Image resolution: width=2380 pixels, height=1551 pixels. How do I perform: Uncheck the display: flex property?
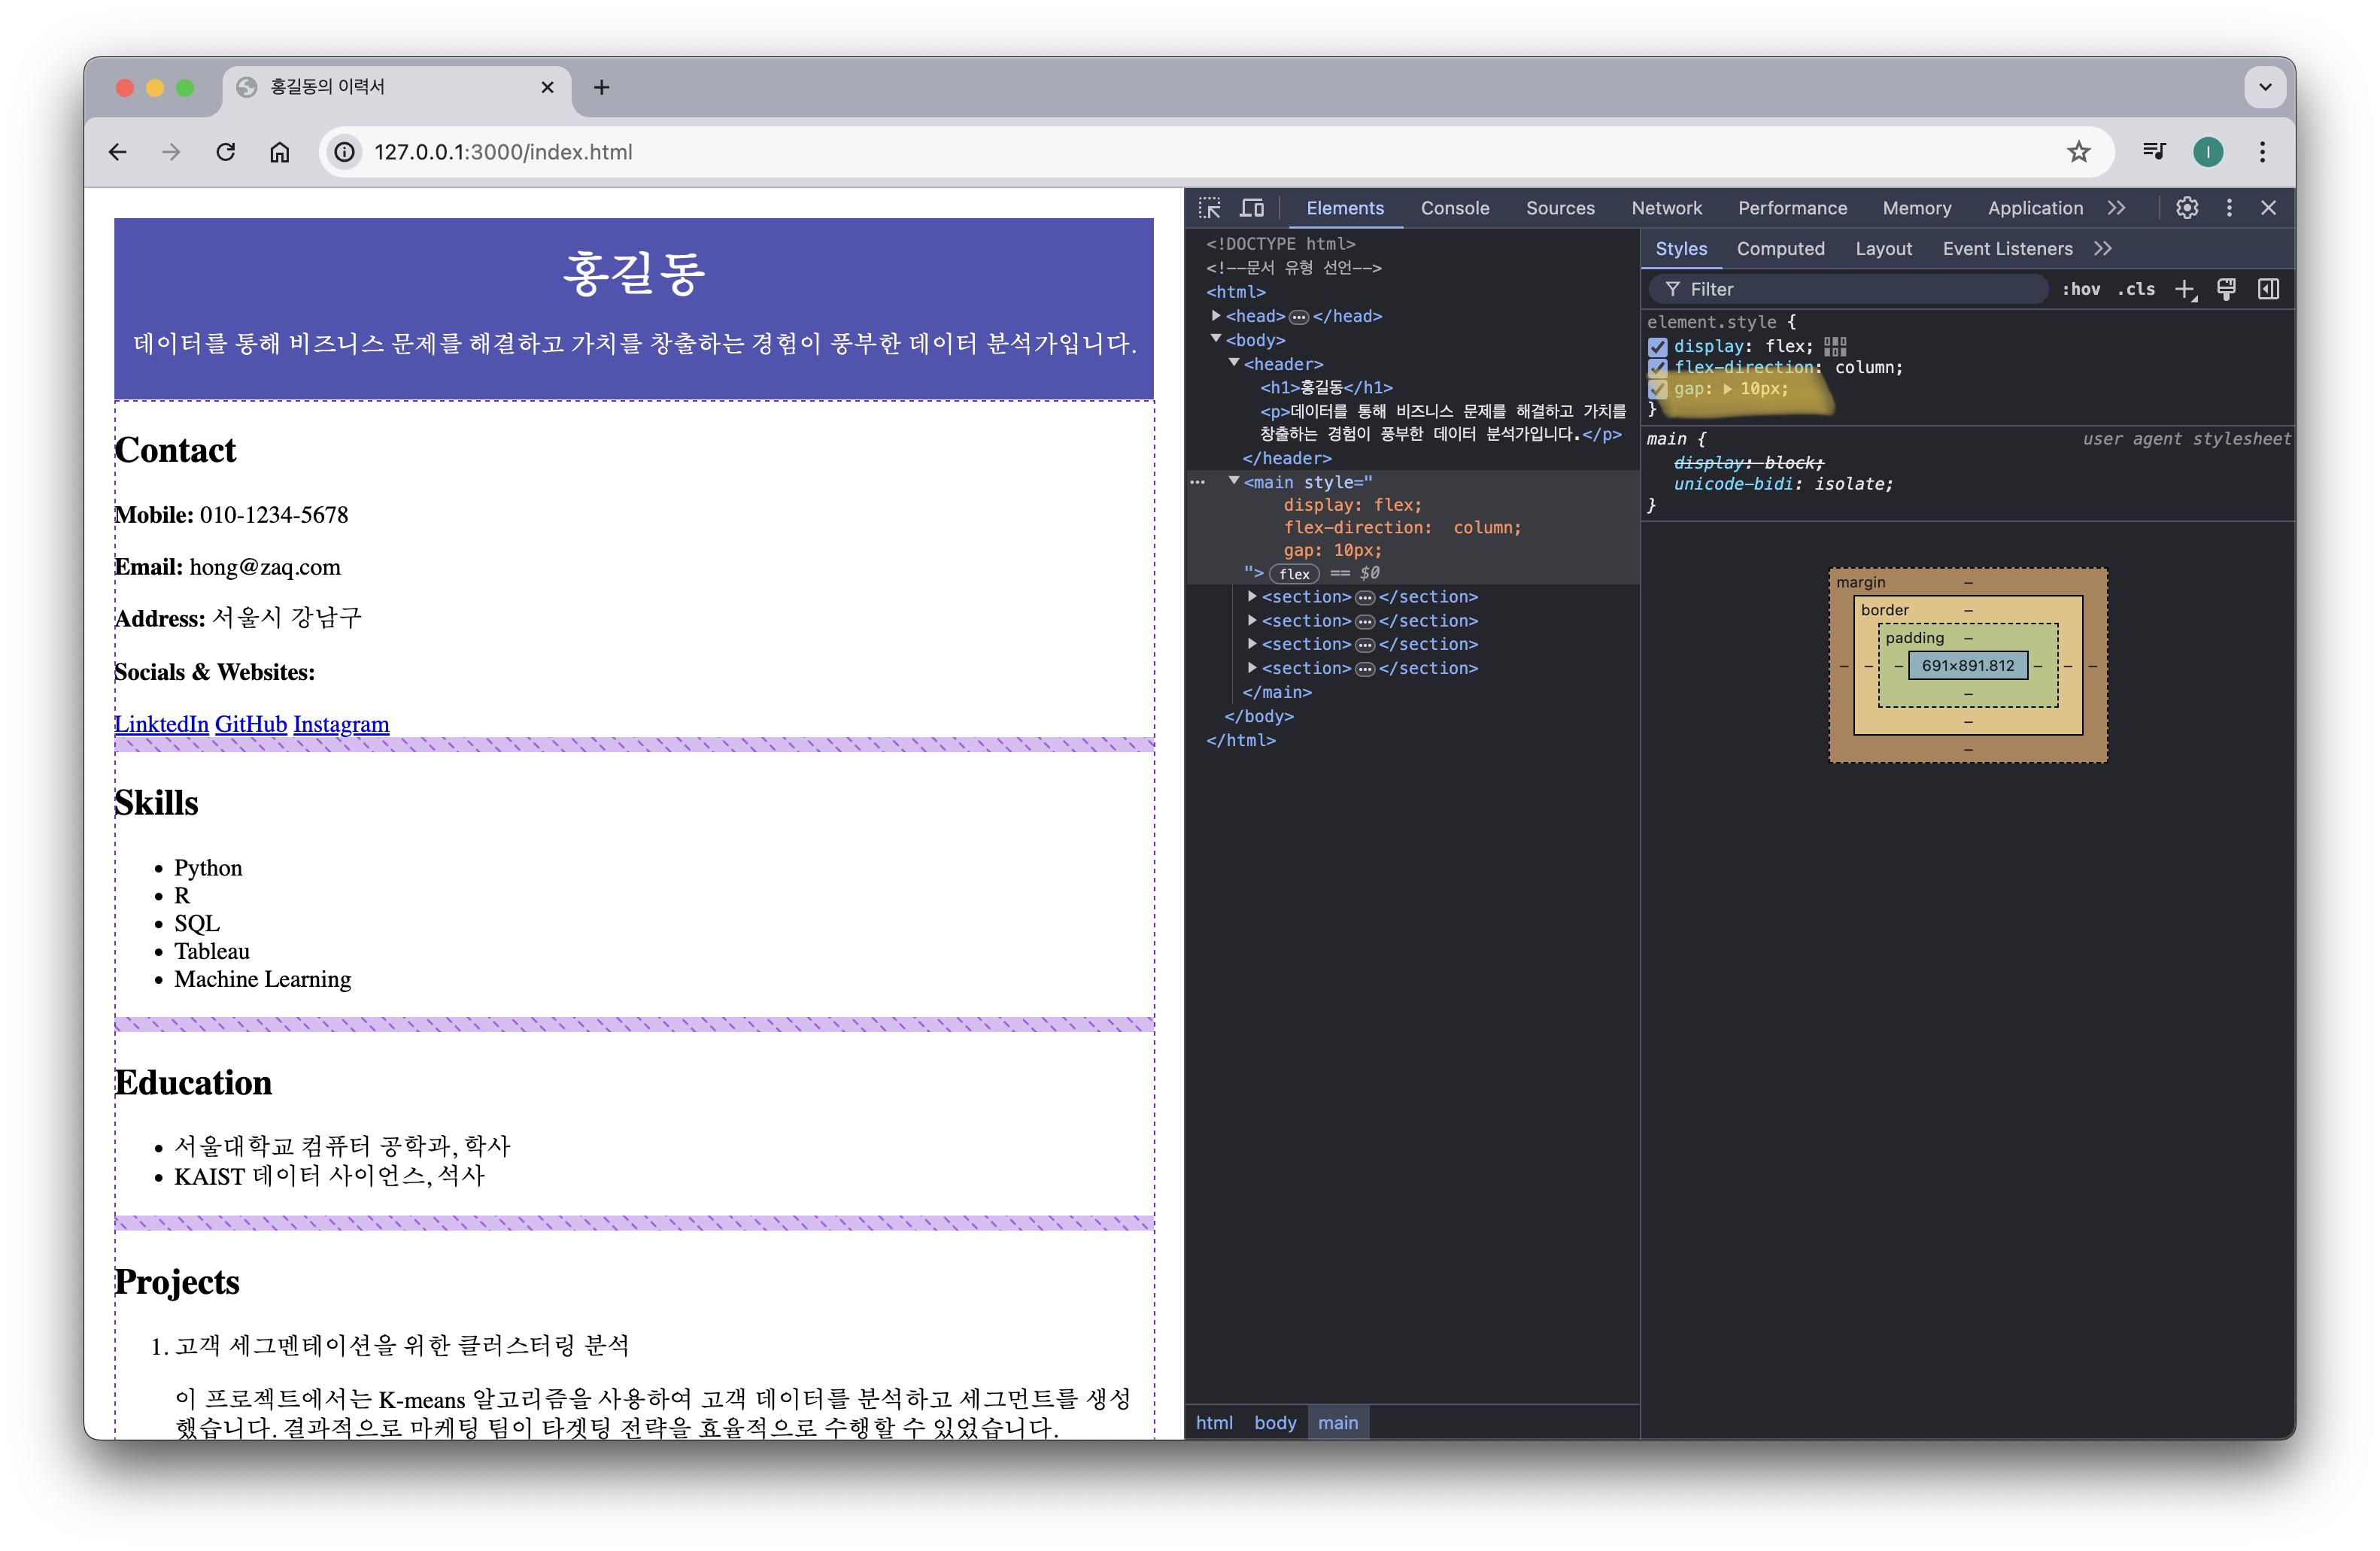(x=1658, y=347)
